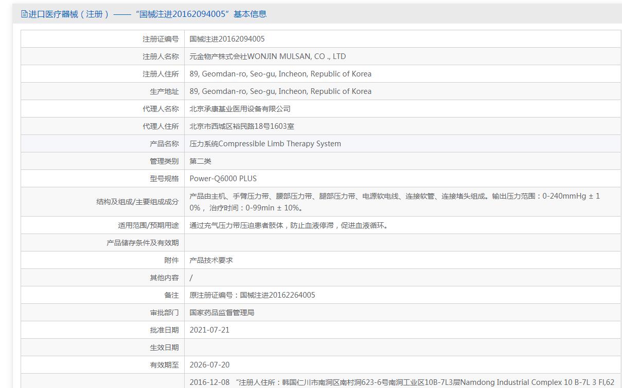The image size is (622, 388).
Task: Click the registrant name WONJIN MULSAN, CO., LTD
Action: [268, 56]
